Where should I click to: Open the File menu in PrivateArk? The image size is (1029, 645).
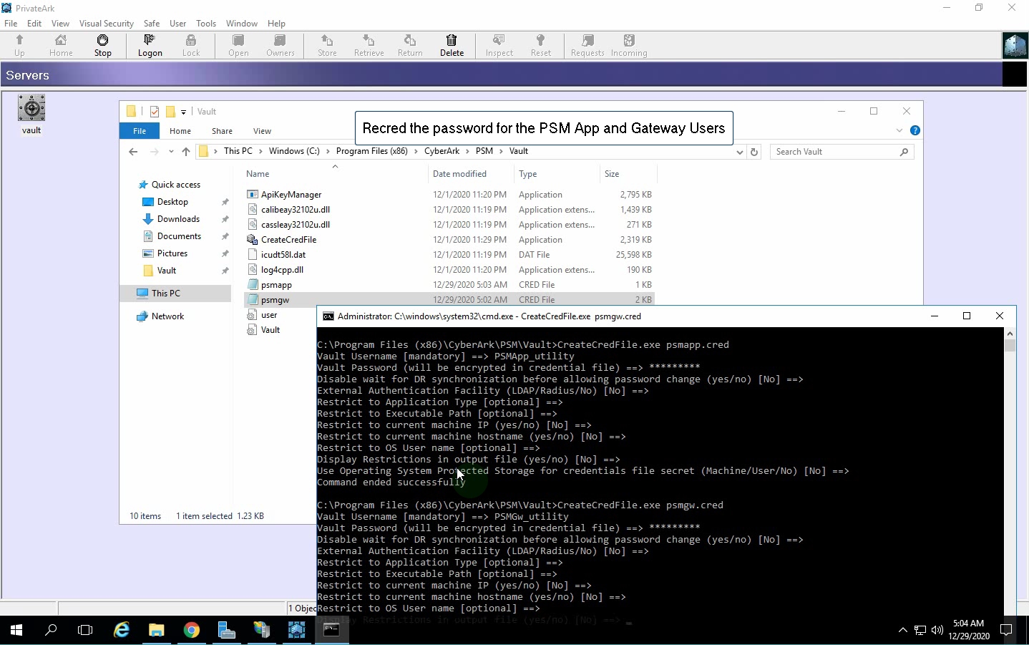click(x=11, y=24)
